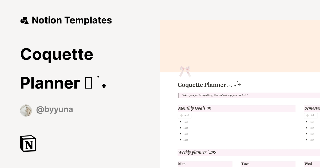Select the first List bullet under Monthly Goals
Image resolution: width=320 pixels, height=168 pixels.
(x=185, y=122)
